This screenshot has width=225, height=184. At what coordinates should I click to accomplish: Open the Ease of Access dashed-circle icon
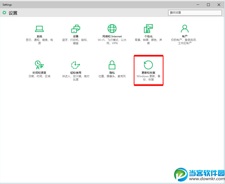pos(76,65)
